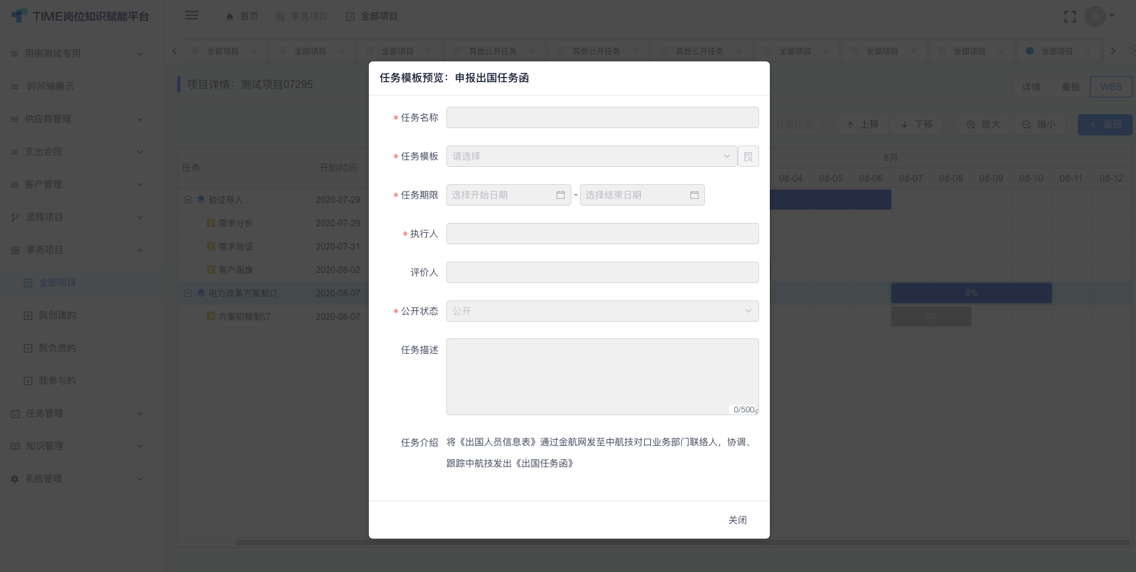The height and width of the screenshot is (572, 1136).
Task: Collapse the 验证导入 tree node
Action: coord(188,200)
